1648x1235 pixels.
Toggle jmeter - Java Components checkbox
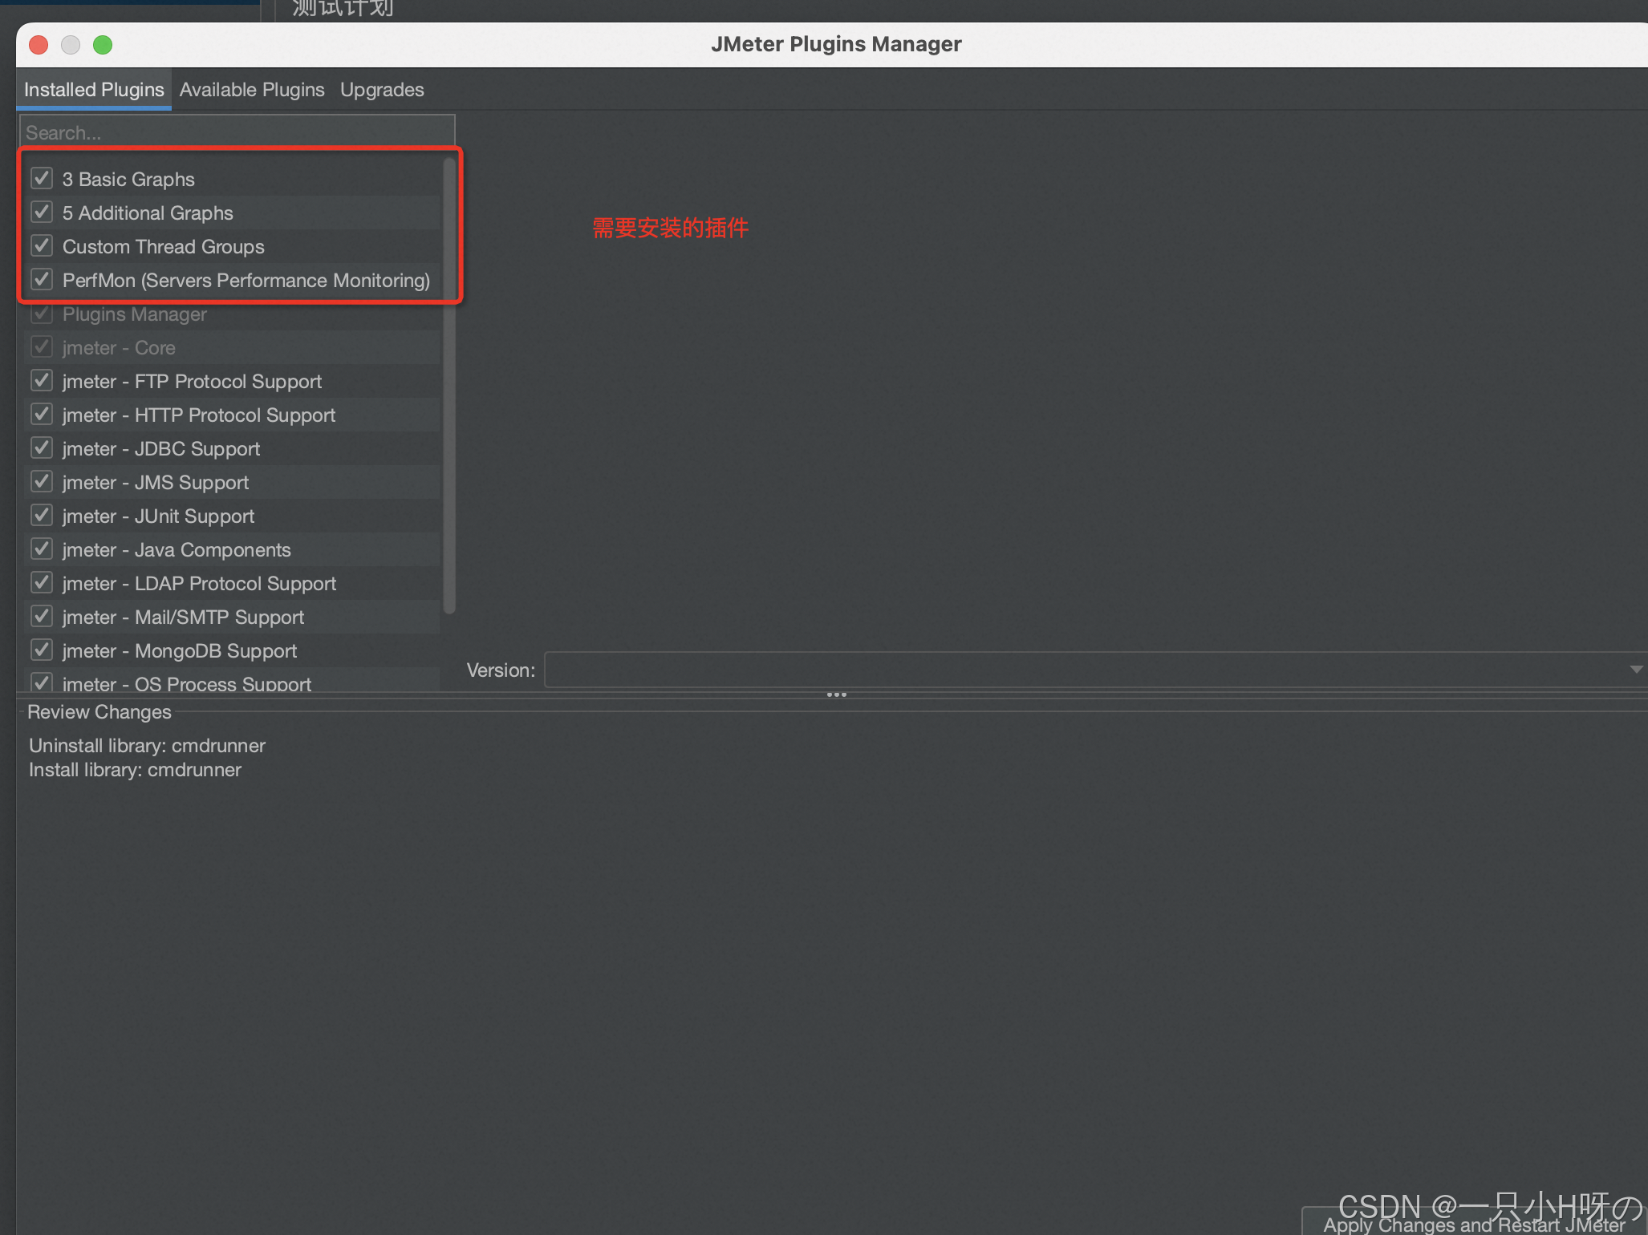(x=42, y=549)
